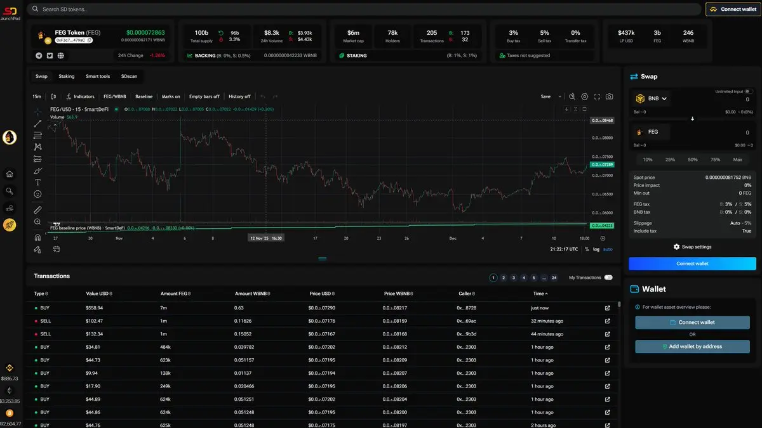Image resolution: width=762 pixels, height=428 pixels.
Task: Toggle percent scale on chart
Action: [x=587, y=249]
